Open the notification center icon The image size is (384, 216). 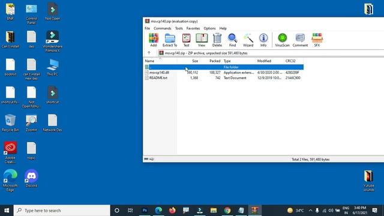[374, 211]
